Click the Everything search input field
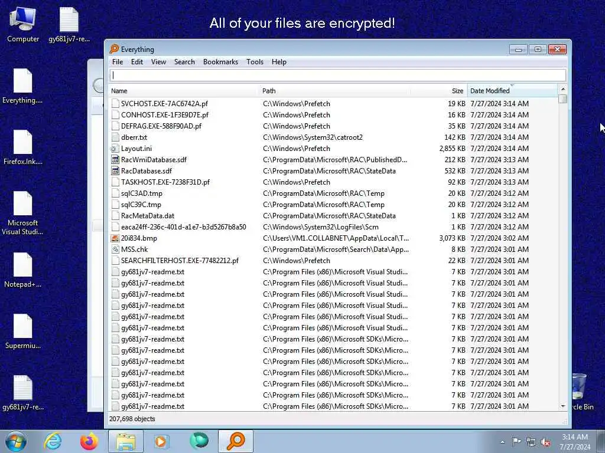The height and width of the screenshot is (453, 605). (338, 75)
